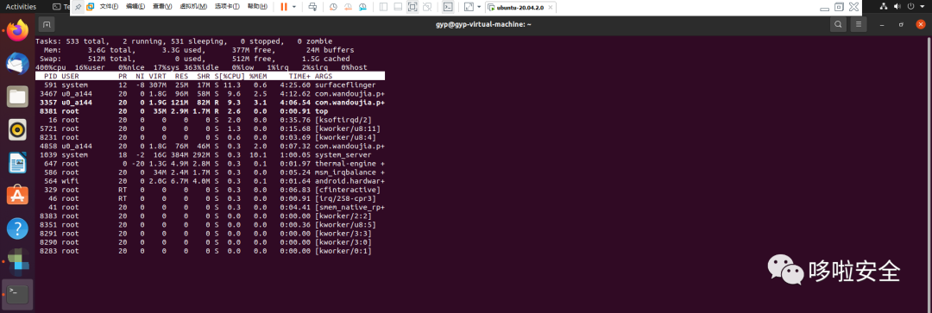Click the [cfinteractive] process row
Image resolution: width=932 pixels, height=313 pixels.
pyautogui.click(x=210, y=190)
